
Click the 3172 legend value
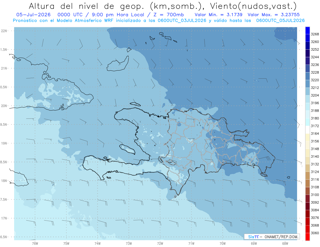315,126
